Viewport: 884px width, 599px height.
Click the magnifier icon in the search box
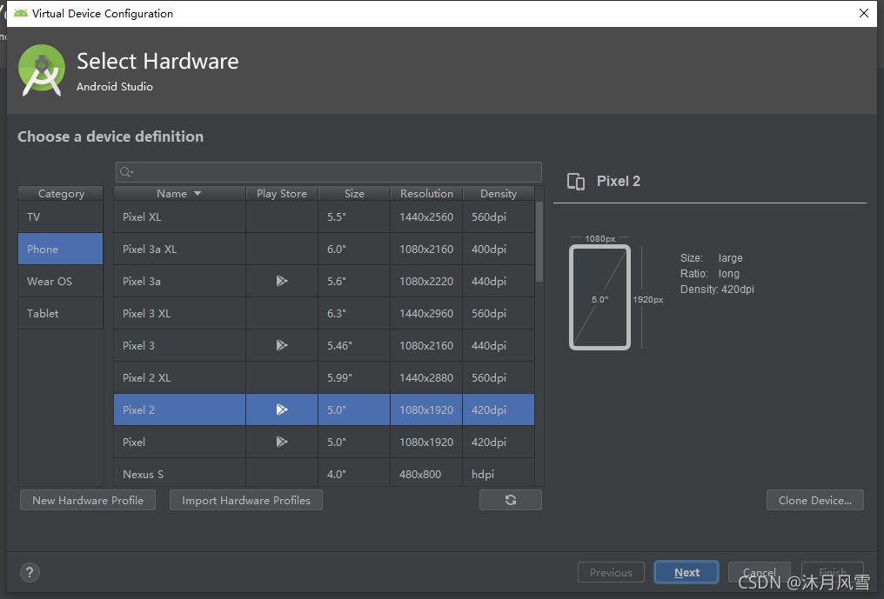[125, 172]
